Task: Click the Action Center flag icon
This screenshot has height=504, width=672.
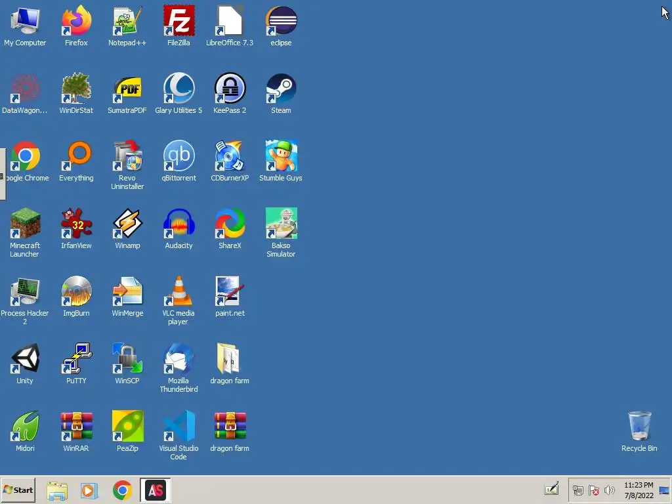Action: (593, 490)
